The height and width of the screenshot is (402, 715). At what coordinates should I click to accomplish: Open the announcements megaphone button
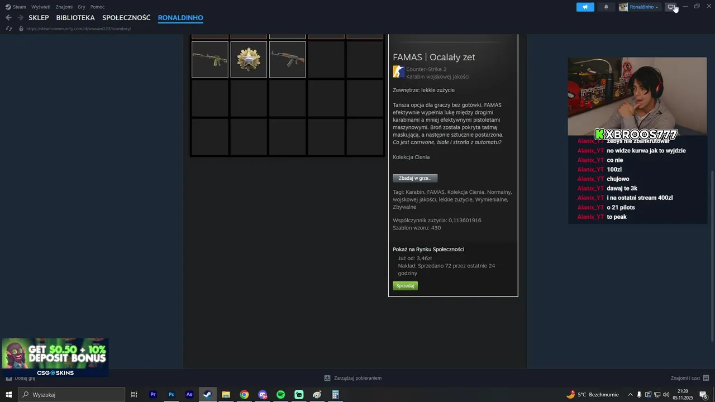pyautogui.click(x=585, y=7)
